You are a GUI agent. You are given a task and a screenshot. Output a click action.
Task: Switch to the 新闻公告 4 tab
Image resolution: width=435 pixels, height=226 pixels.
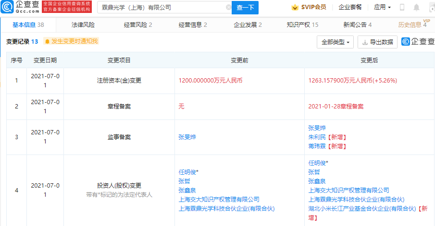pos(357,25)
